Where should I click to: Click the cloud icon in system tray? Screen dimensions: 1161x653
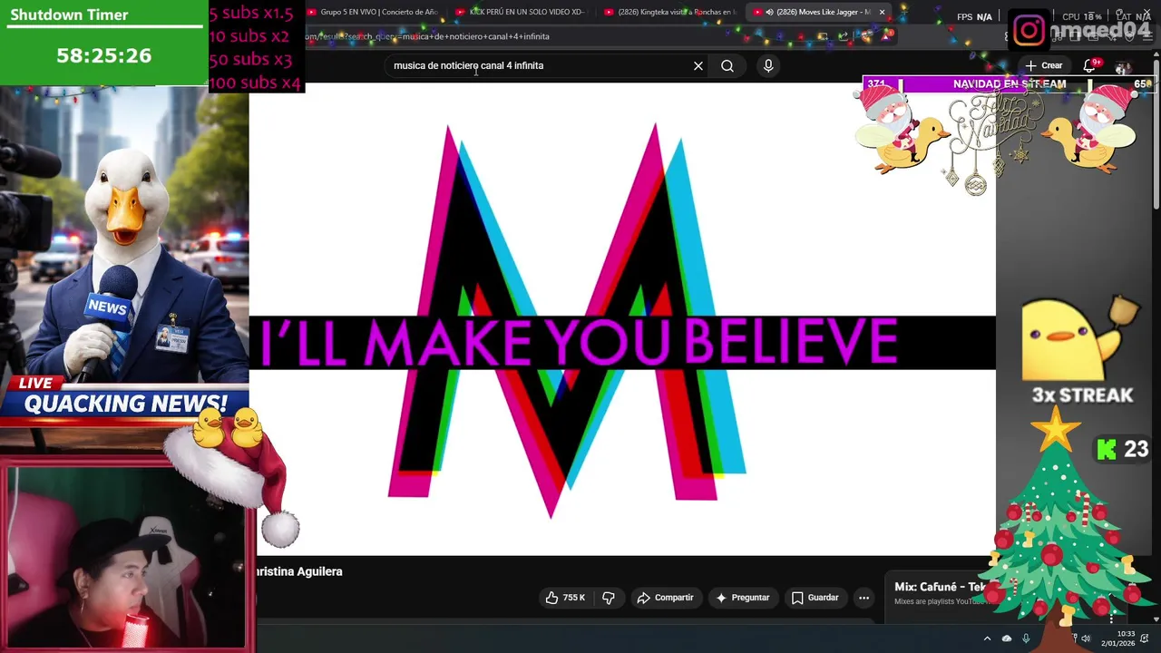[1007, 638]
